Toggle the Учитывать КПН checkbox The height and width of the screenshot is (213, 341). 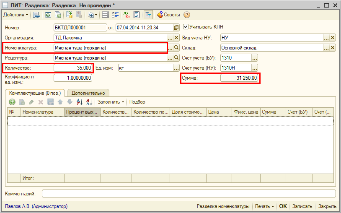186,27
